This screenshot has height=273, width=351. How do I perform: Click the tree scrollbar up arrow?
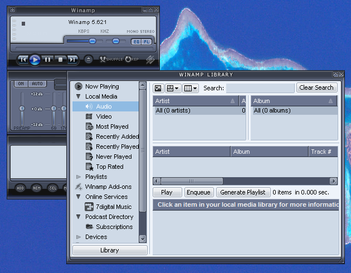(143, 85)
